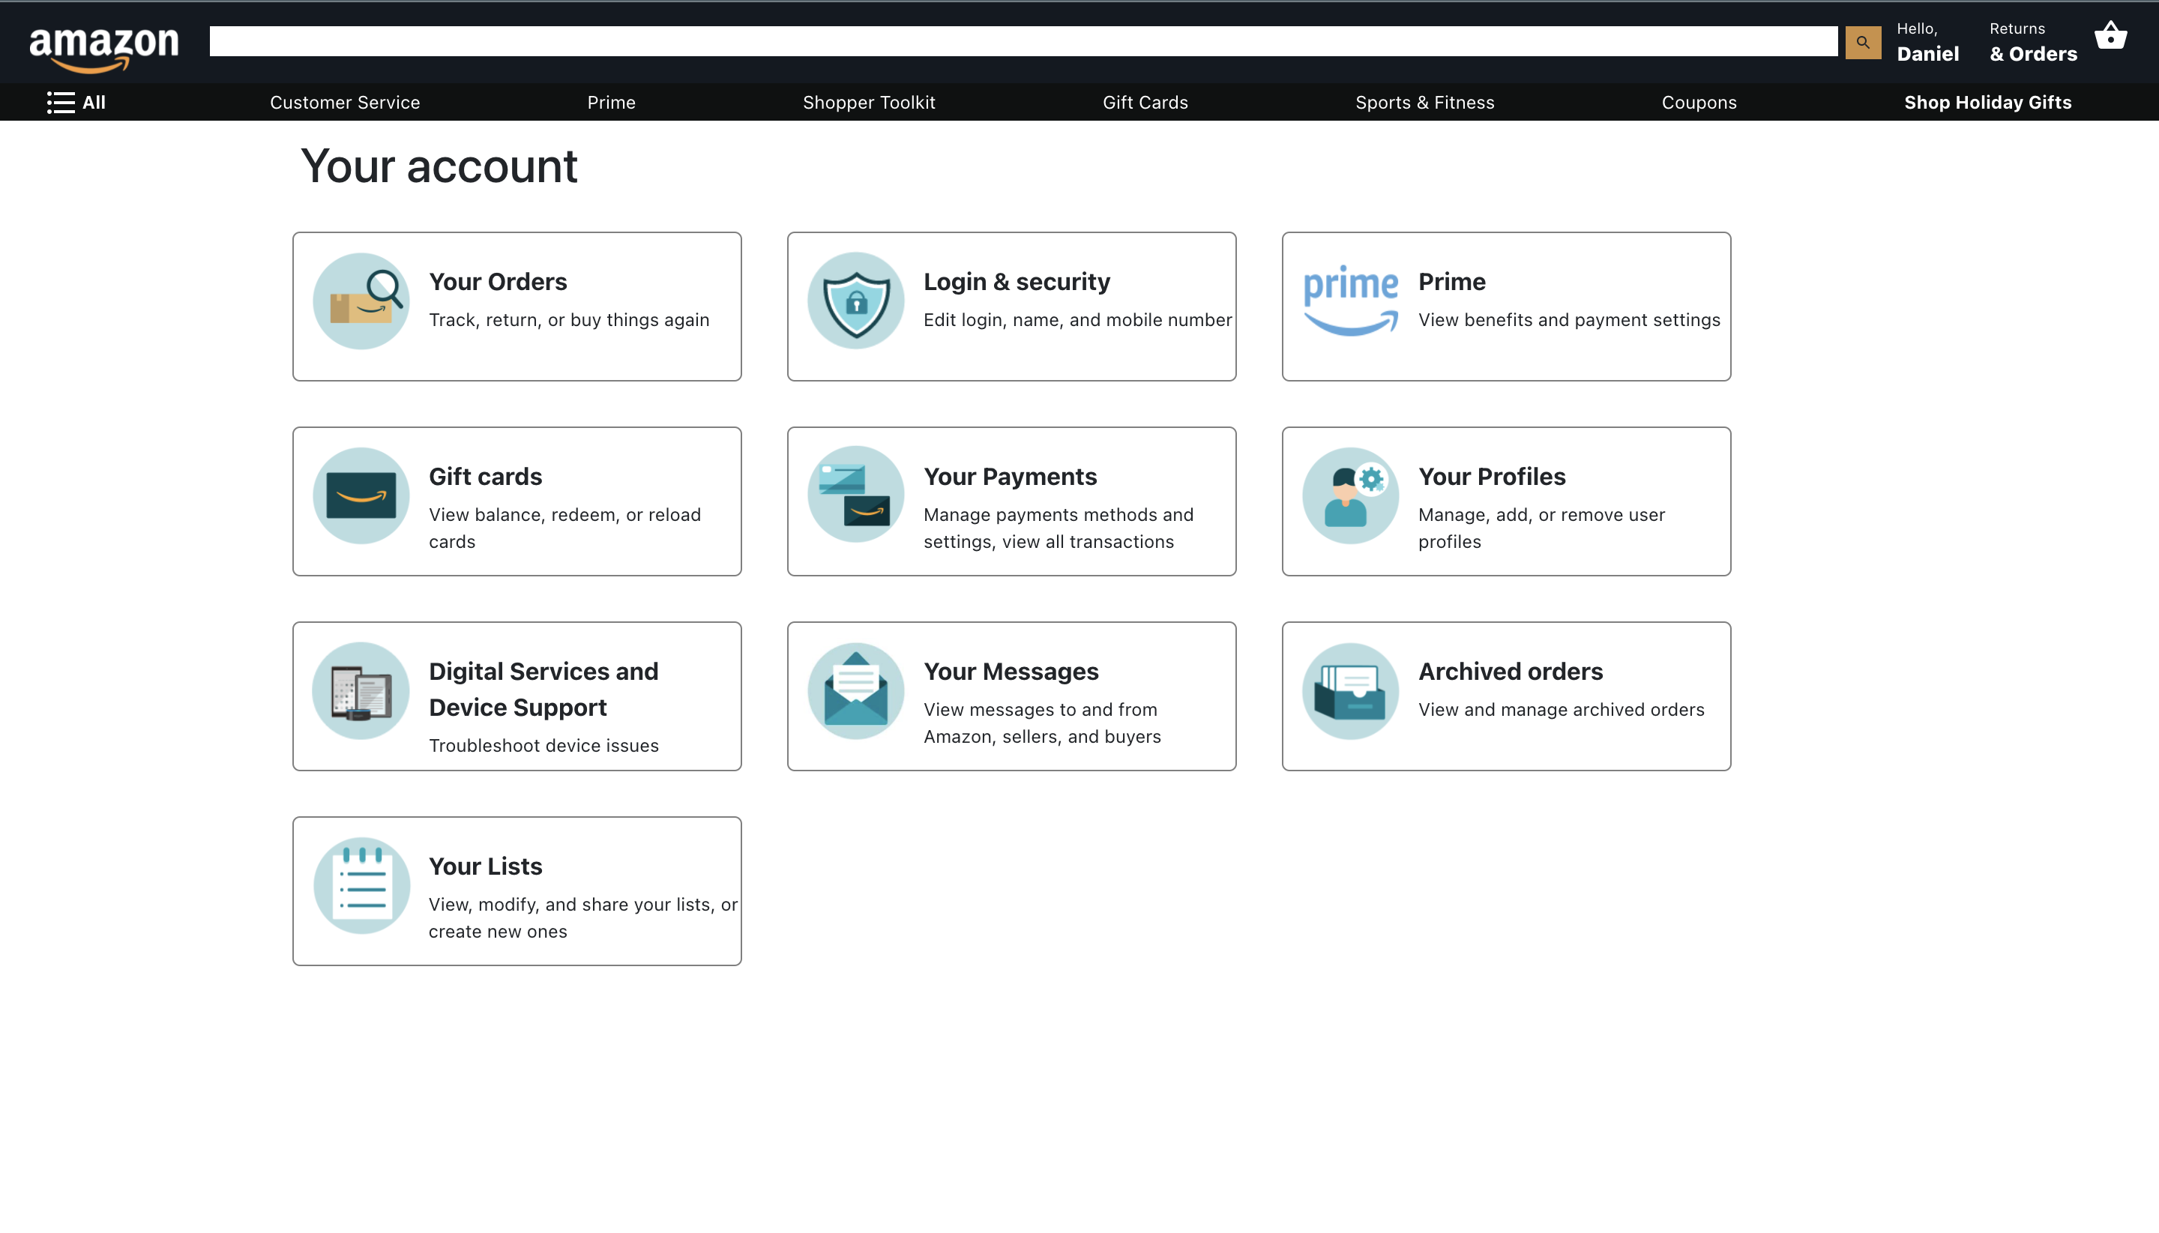
Task: Click the Your Orders package icon
Action: pos(361,301)
